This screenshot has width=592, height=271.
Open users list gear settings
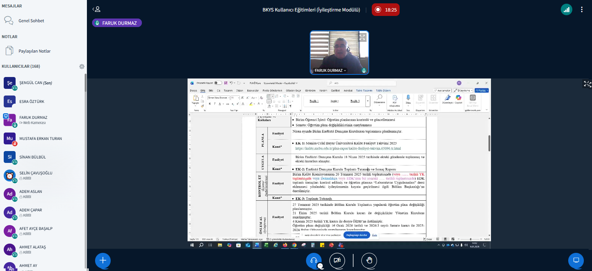[x=82, y=67]
